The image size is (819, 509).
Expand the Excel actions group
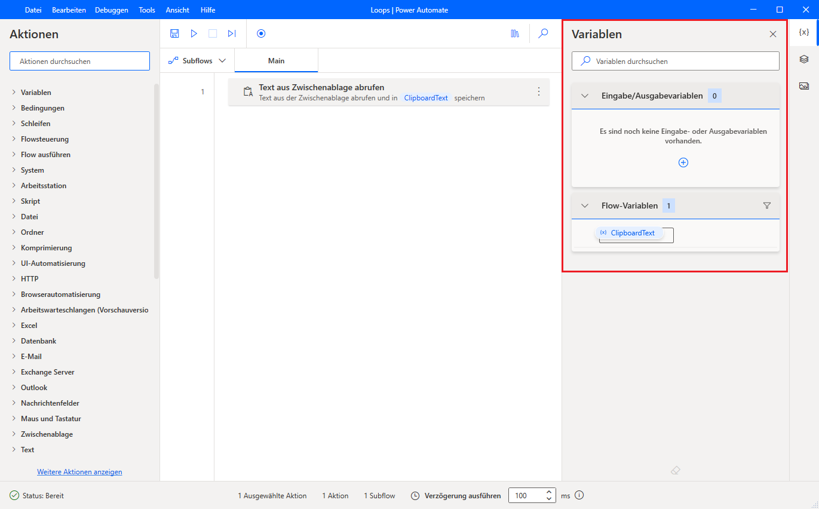tap(14, 325)
